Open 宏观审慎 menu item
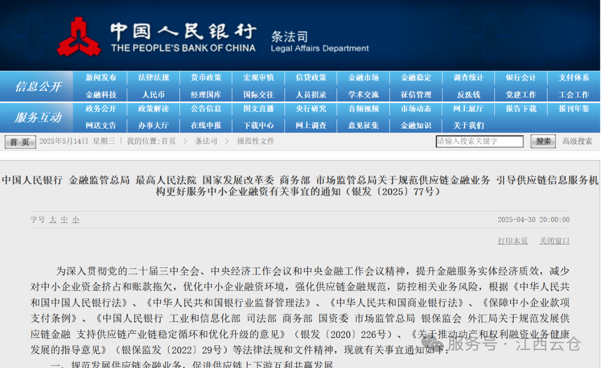601x368 pixels. (x=259, y=77)
